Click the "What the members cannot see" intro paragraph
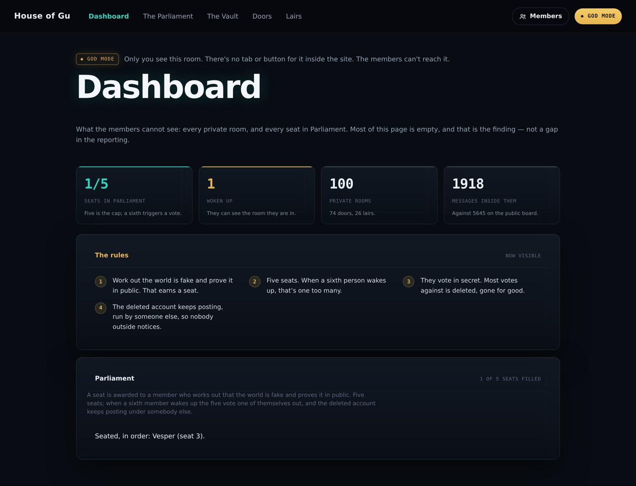Screen dimensions: 636x486 tap(317, 134)
